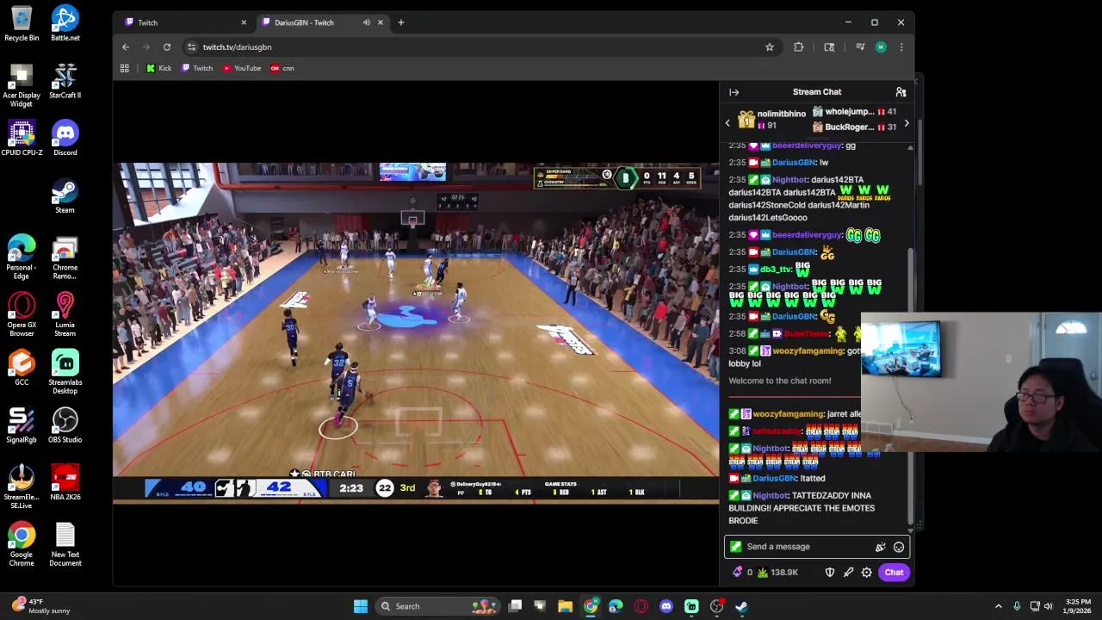Click DariusGBN username next to !tatted

click(x=774, y=479)
